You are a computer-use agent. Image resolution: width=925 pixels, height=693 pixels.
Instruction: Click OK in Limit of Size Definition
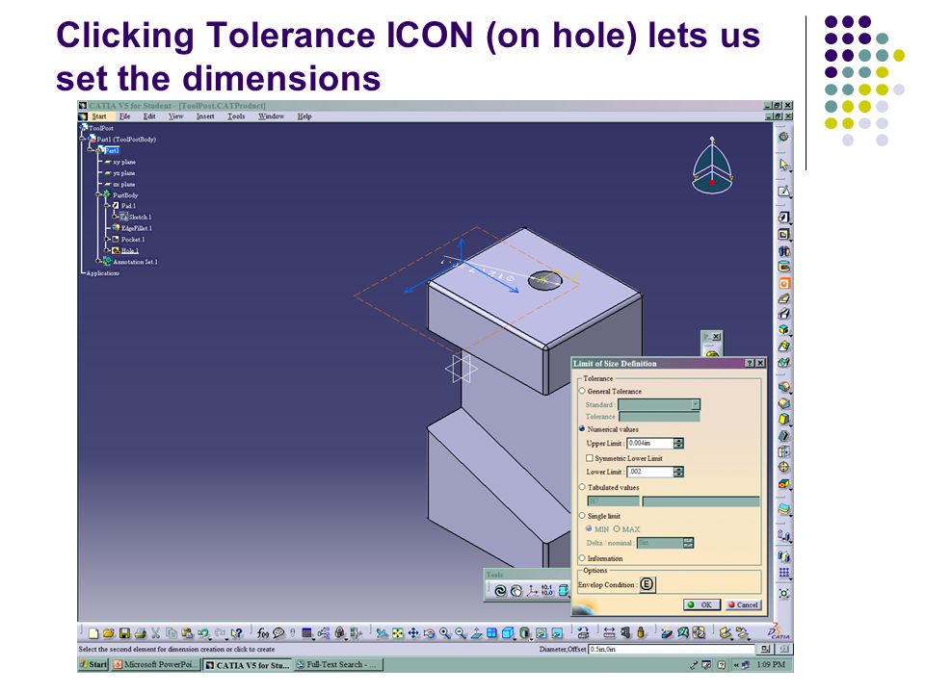(x=701, y=604)
